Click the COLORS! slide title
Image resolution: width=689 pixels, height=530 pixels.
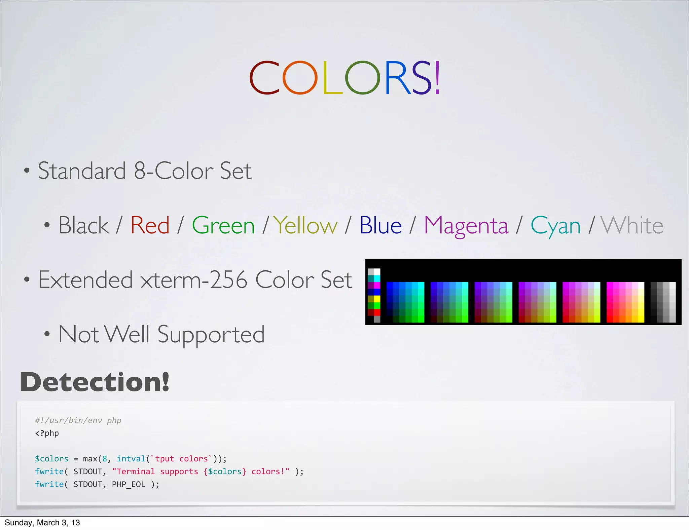[x=345, y=78]
